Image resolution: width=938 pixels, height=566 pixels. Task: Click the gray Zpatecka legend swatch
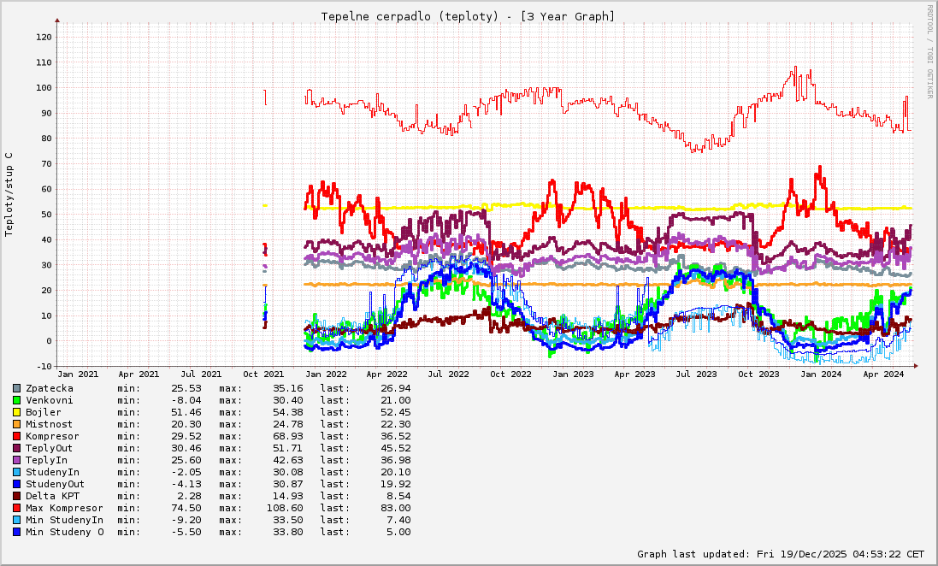point(16,388)
